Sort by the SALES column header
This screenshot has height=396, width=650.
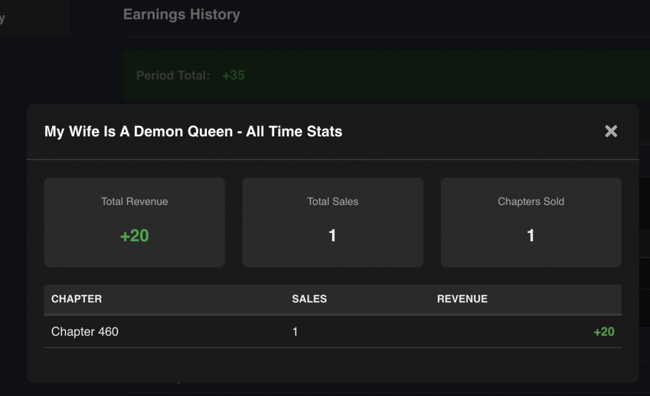click(309, 299)
